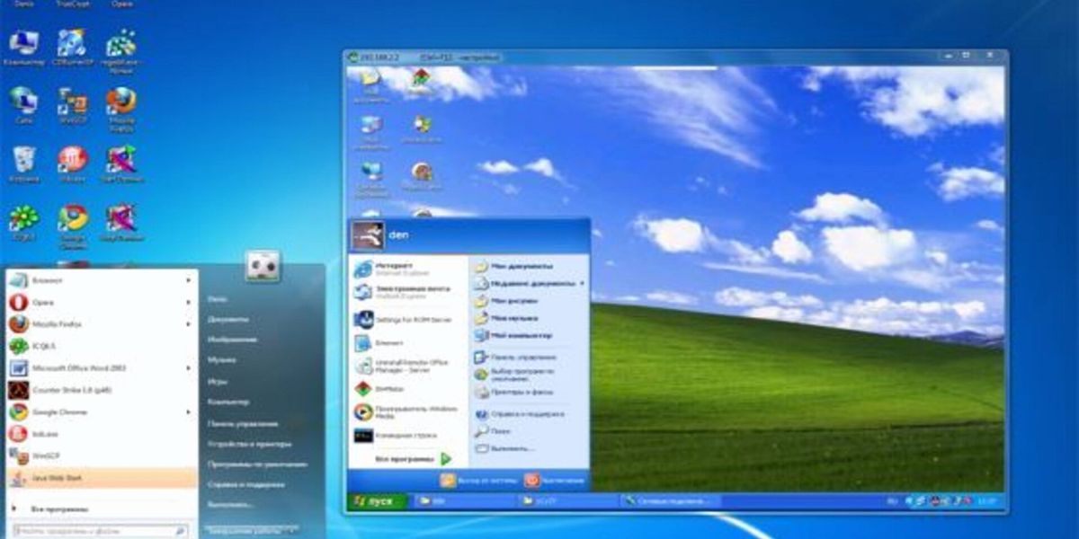
Task: Click the Windows 7 Start menu search box
Action: tap(102, 532)
